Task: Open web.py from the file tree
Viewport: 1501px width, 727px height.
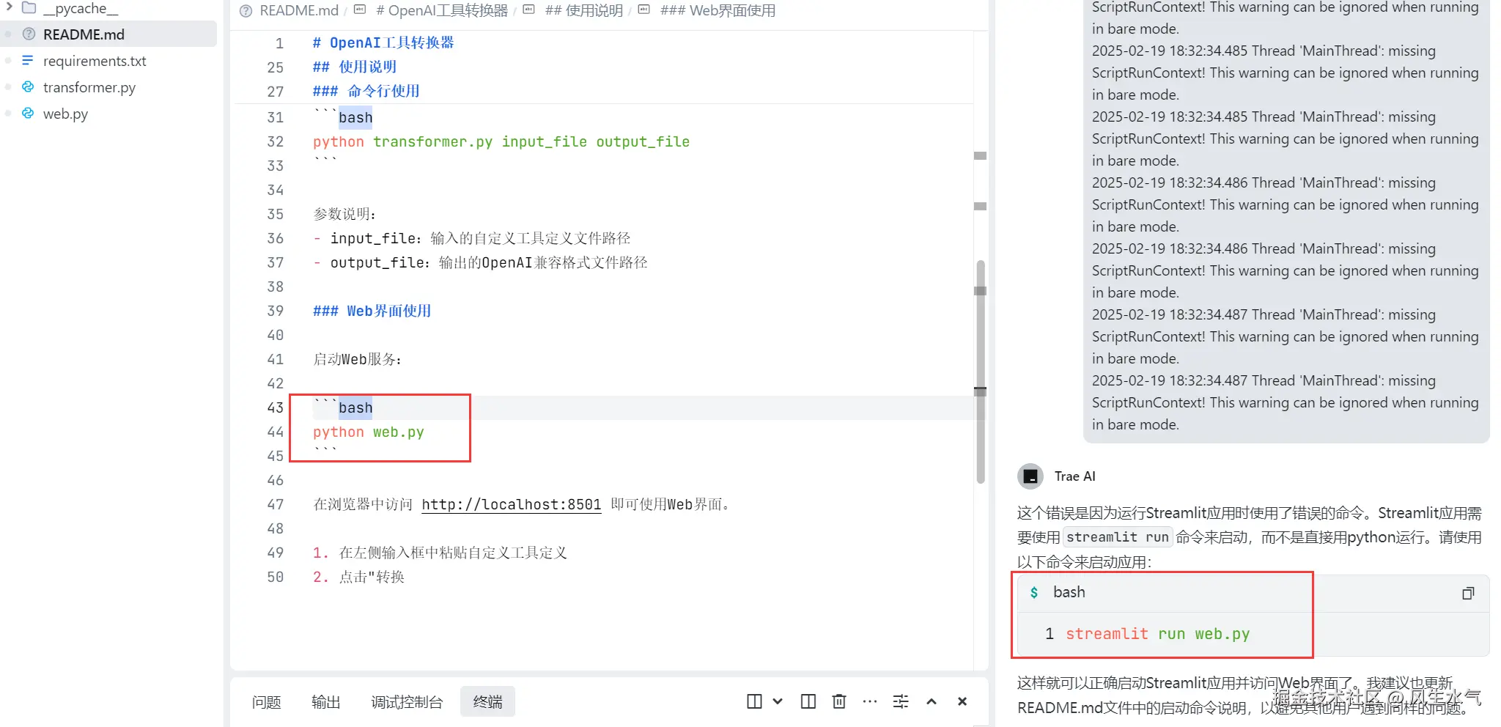Action: point(65,114)
